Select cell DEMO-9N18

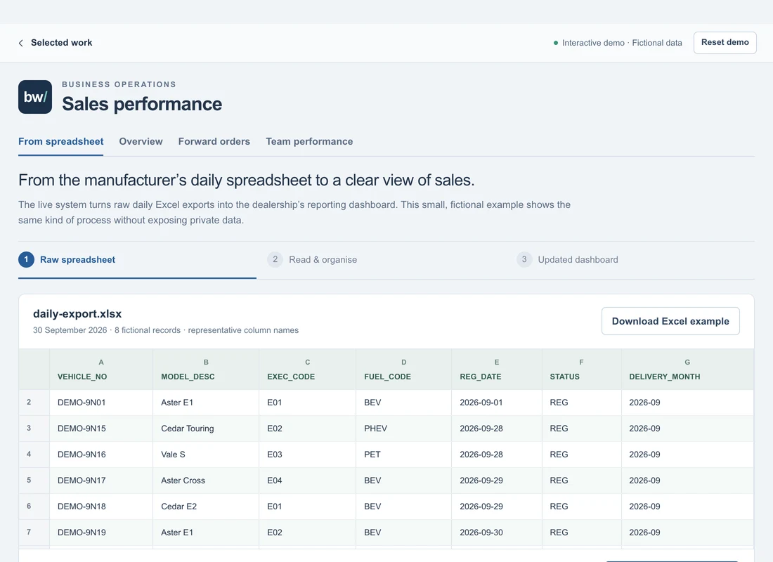[x=101, y=507]
